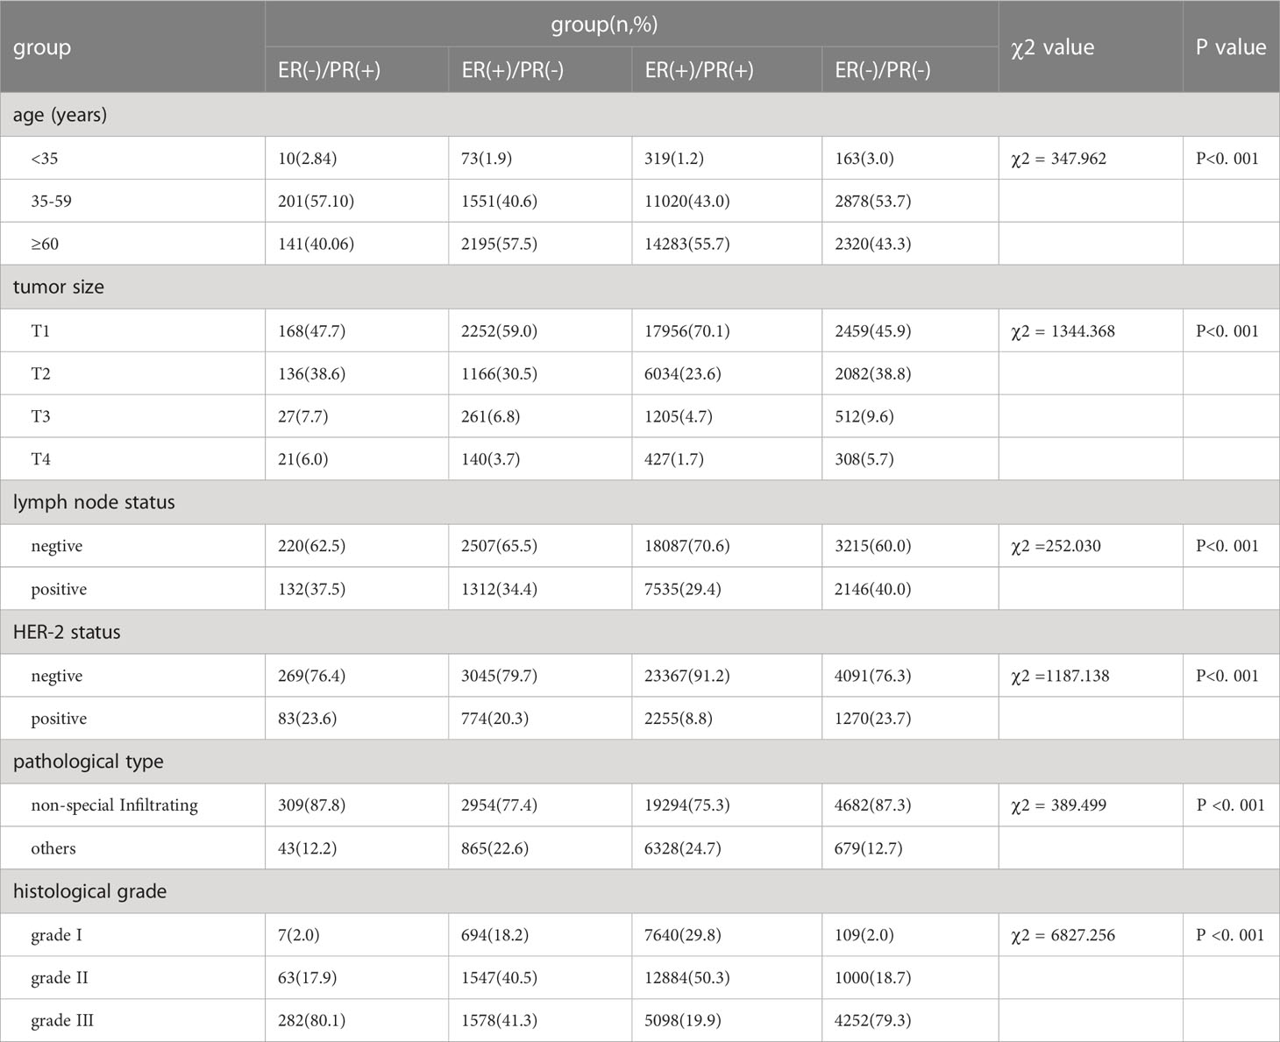Click the 'T1' row label
Screen dimensions: 1280x1042
coord(40,331)
